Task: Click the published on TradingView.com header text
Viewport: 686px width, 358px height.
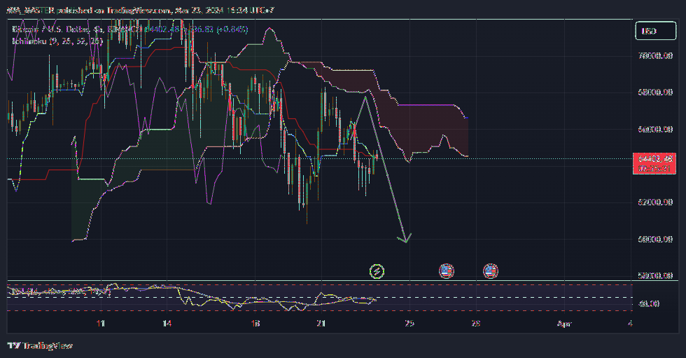Action: [140, 10]
